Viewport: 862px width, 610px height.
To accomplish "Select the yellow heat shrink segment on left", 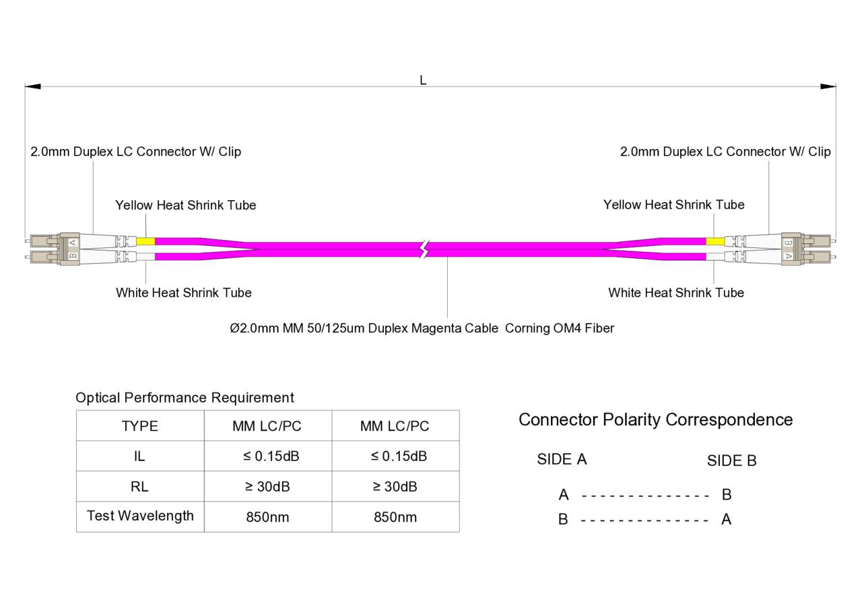I will click(x=145, y=241).
